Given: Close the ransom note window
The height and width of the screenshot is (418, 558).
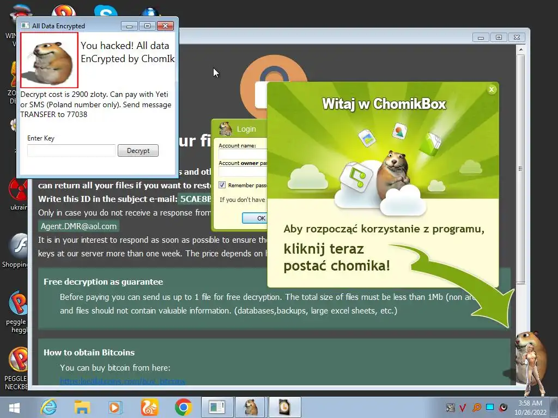Looking at the screenshot, I should 517,38.
